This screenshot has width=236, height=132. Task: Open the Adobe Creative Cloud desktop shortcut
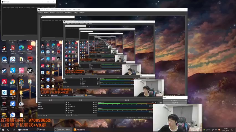[x=30, y=50]
